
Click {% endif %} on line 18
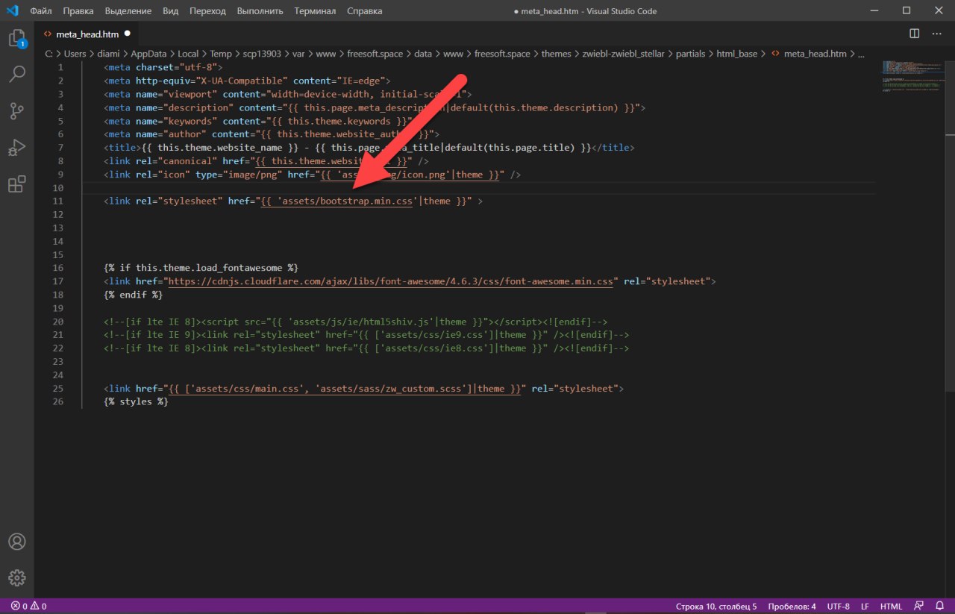coord(134,295)
